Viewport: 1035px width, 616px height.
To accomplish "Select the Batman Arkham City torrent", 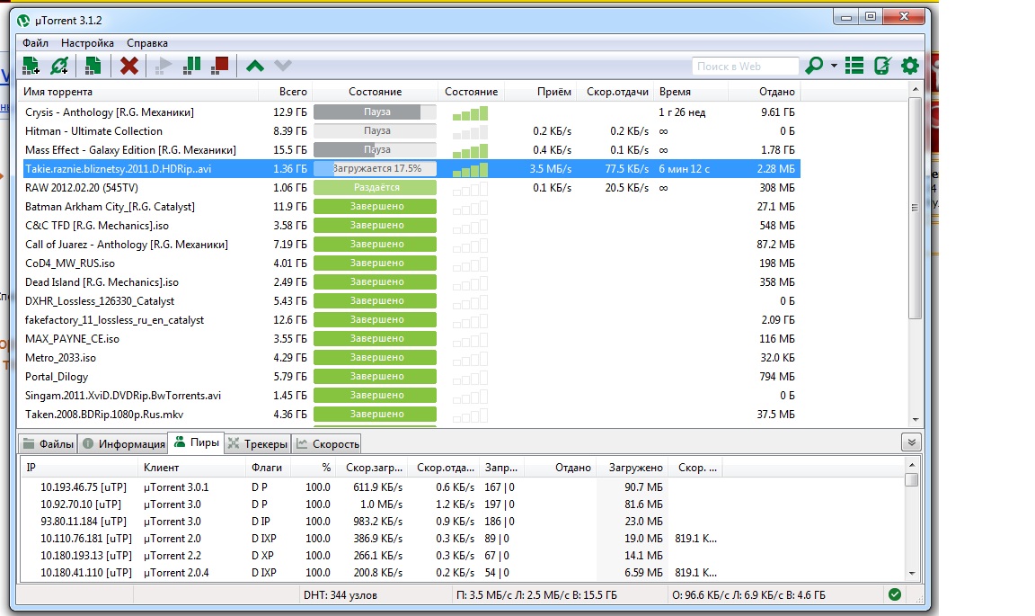I will point(411,206).
